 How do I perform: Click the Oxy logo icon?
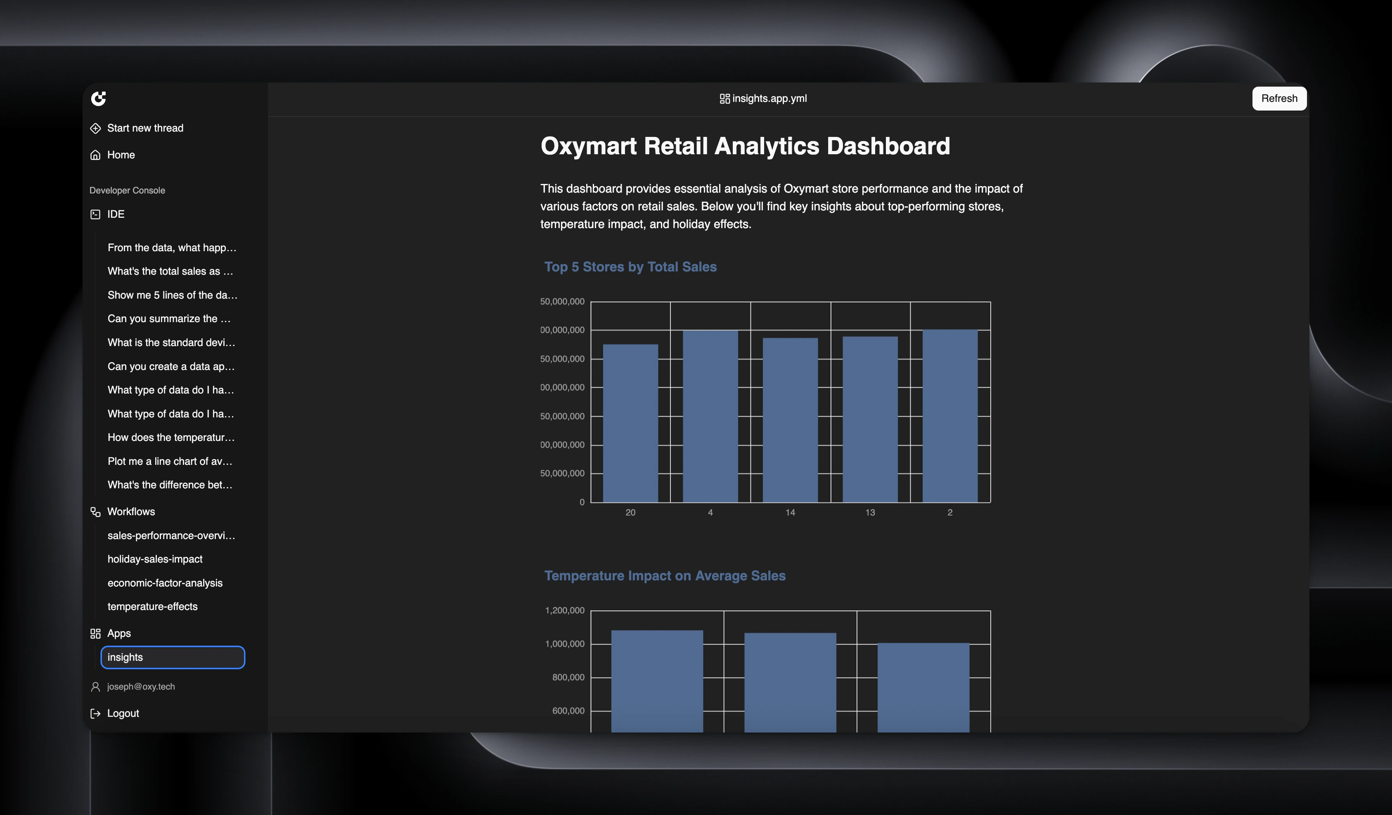(98, 98)
